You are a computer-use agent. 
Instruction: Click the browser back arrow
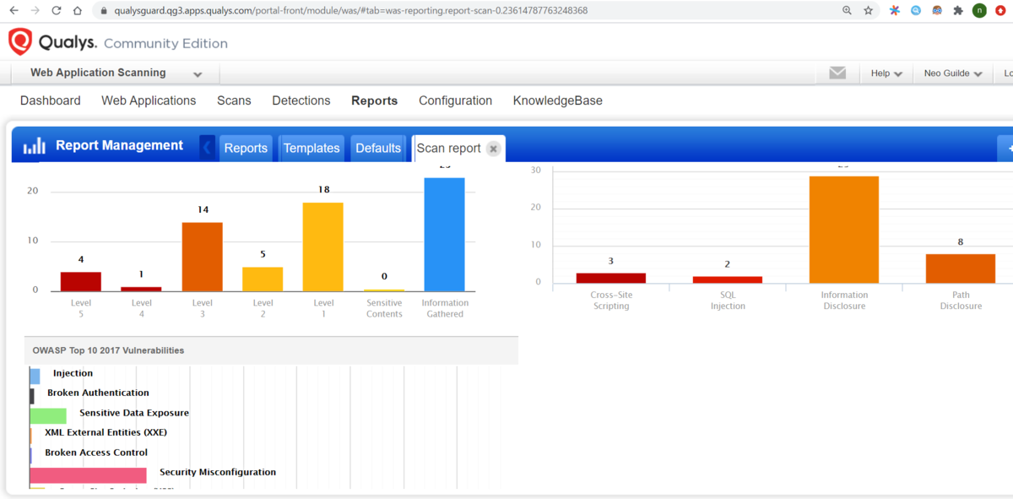tap(14, 11)
